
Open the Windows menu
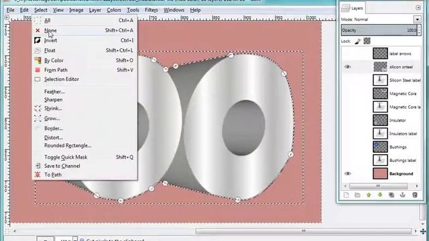coord(174,10)
